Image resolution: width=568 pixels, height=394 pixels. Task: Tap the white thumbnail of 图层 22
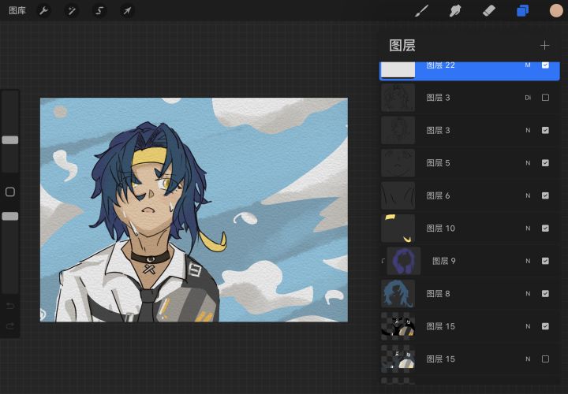(398, 69)
